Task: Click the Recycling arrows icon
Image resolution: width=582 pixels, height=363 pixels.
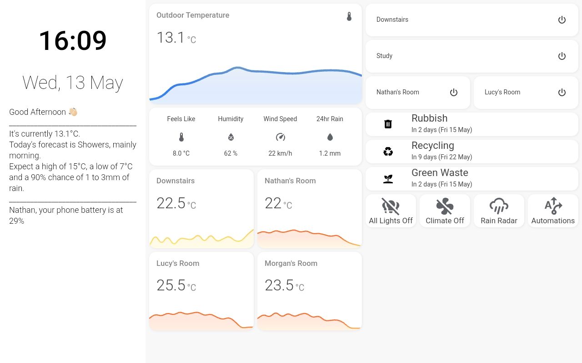Action: 387,151
